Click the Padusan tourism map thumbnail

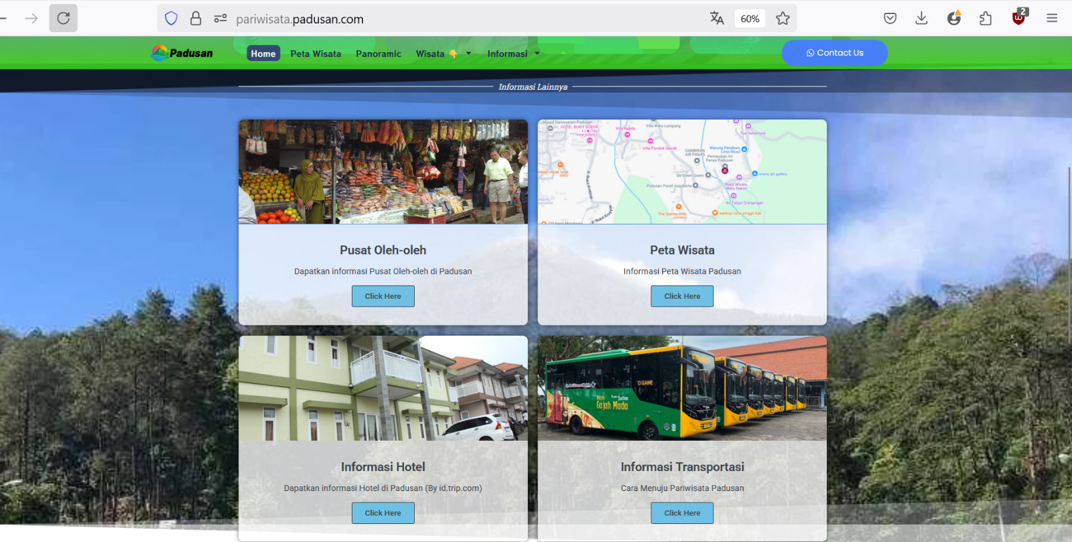pyautogui.click(x=682, y=172)
